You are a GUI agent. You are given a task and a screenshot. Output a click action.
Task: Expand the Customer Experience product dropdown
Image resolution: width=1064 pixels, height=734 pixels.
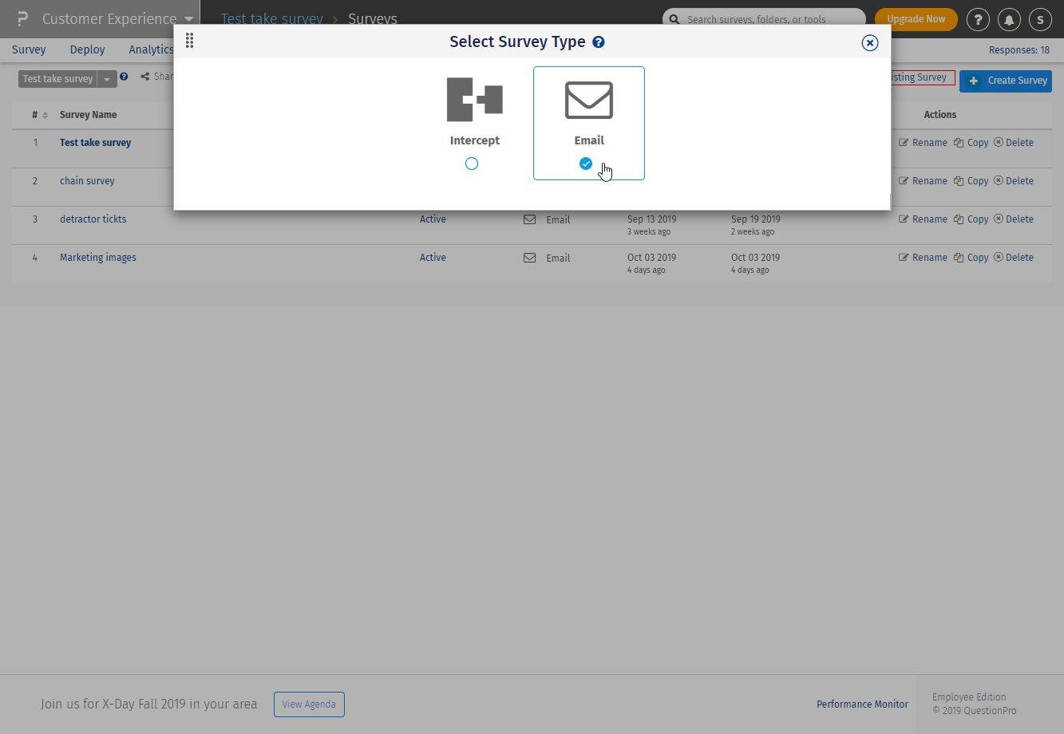[188, 19]
